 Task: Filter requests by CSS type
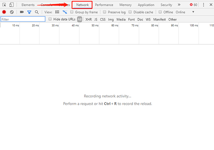pyautogui.click(x=103, y=19)
